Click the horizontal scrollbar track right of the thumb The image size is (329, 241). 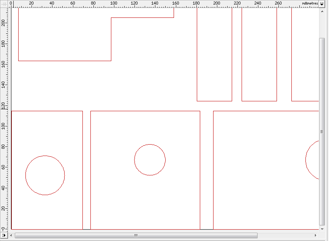(x=285, y=236)
